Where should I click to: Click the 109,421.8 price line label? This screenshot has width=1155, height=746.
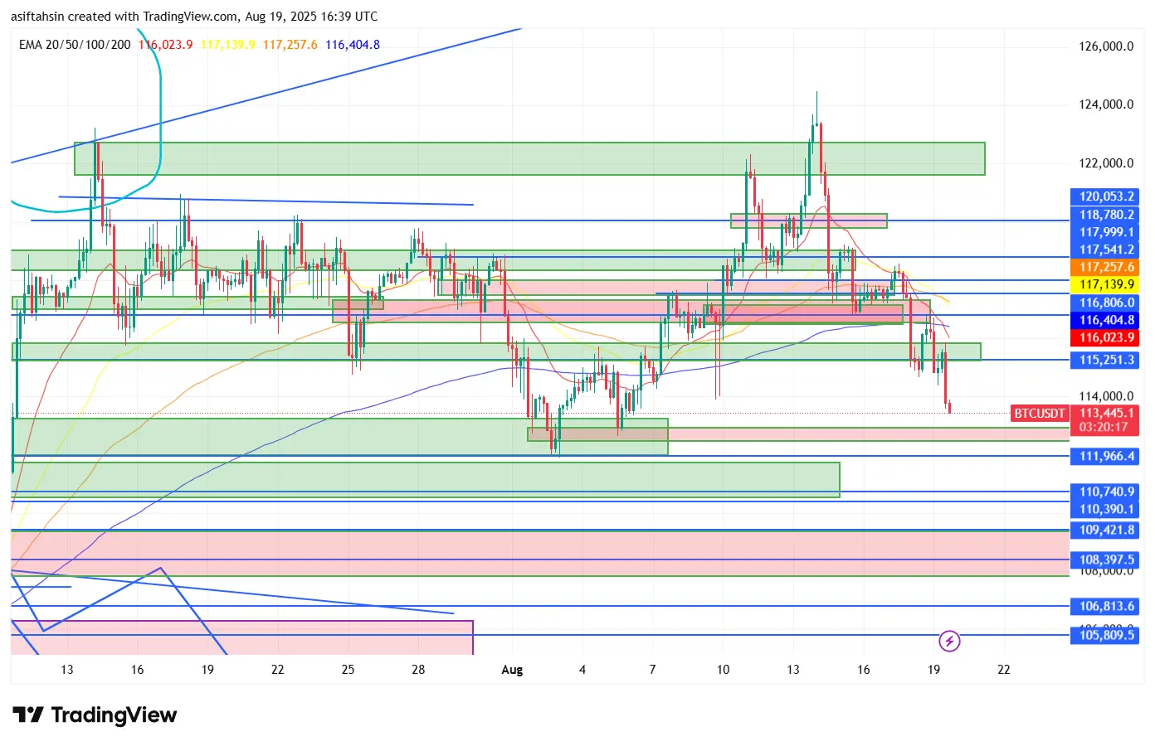tap(1105, 530)
